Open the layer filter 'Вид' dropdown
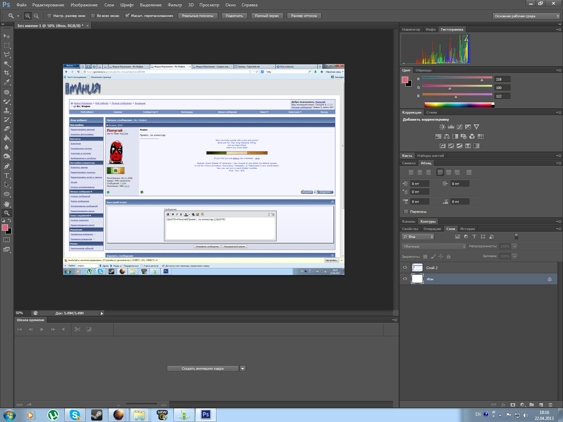 click(x=418, y=237)
